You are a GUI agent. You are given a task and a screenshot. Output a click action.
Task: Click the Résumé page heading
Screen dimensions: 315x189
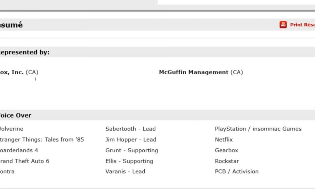click(11, 25)
